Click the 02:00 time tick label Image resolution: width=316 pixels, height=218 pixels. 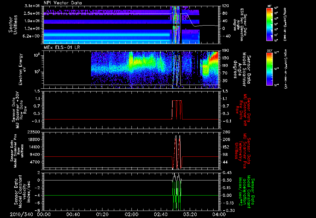pos(131,214)
